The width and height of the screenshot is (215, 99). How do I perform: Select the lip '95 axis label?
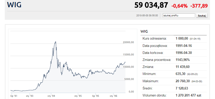(95, 96)
